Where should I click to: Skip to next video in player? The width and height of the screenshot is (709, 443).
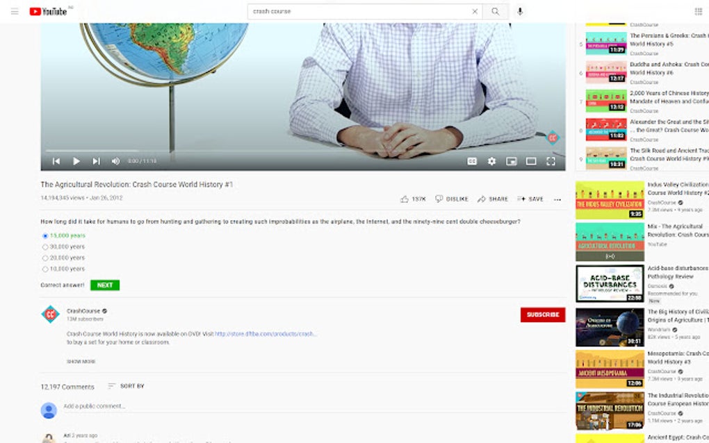click(96, 161)
